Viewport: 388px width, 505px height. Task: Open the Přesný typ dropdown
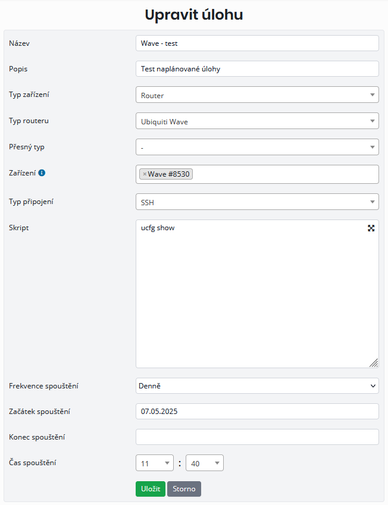point(257,147)
